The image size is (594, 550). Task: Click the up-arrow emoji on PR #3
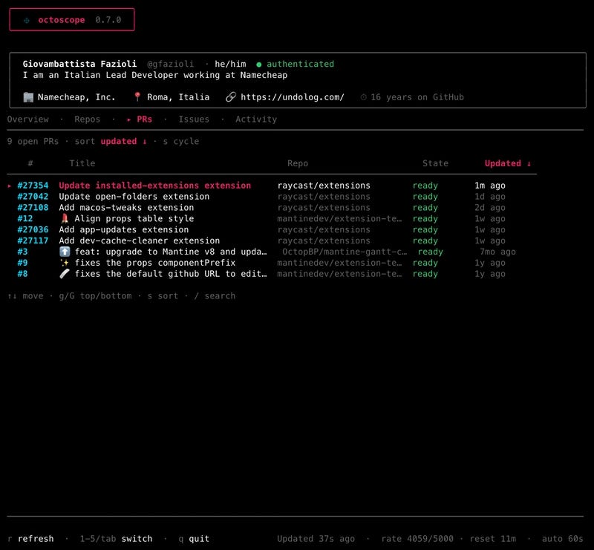[65, 252]
